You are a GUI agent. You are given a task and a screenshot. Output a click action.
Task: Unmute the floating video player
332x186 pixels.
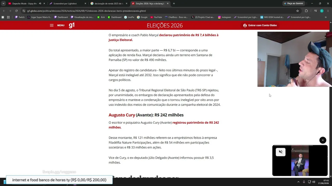[x=280, y=152]
